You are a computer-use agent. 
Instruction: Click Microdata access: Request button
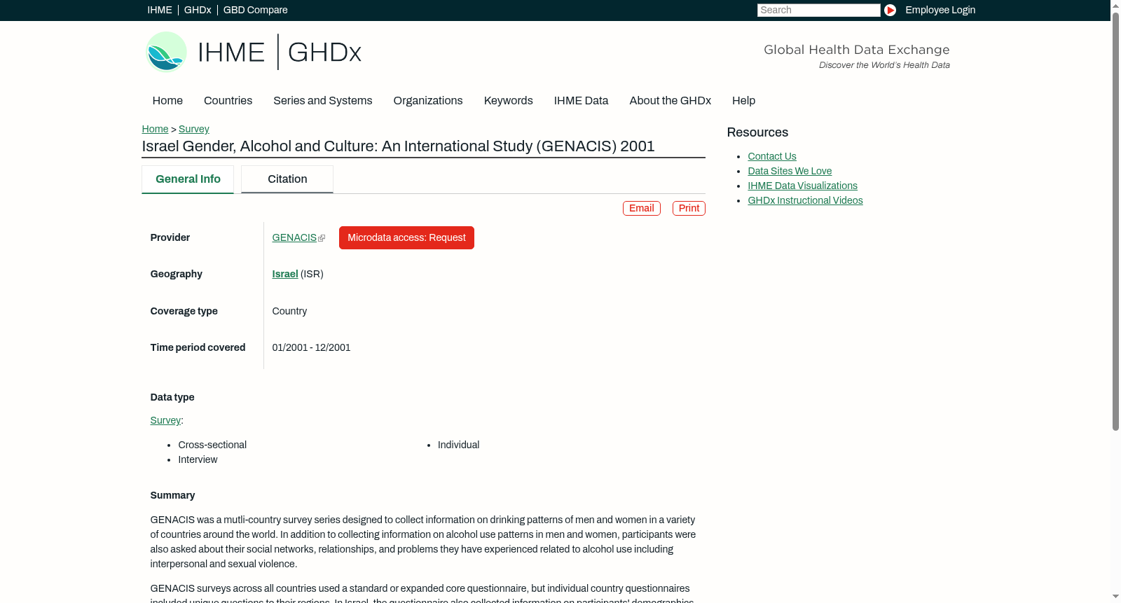[x=406, y=237]
